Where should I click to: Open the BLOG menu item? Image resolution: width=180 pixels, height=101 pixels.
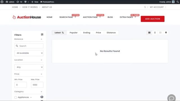110,17
